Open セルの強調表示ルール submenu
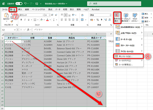Viewport: 153px width, 110px height. [129, 27]
